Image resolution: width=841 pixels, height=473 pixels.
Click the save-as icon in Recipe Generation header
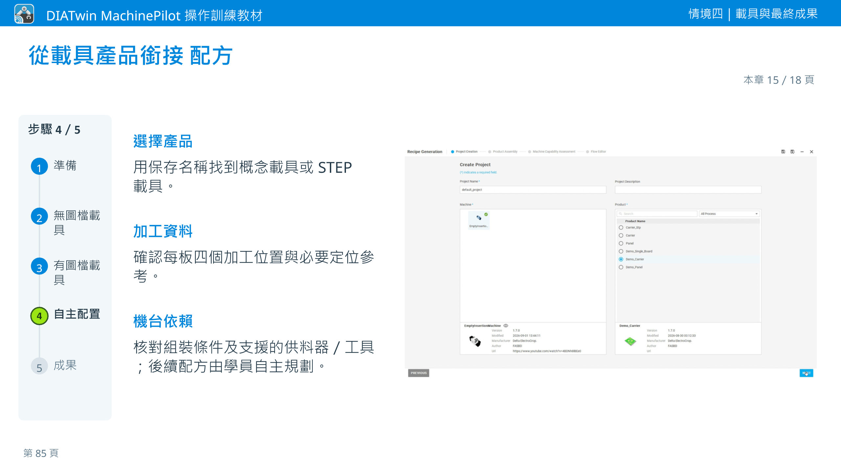792,152
